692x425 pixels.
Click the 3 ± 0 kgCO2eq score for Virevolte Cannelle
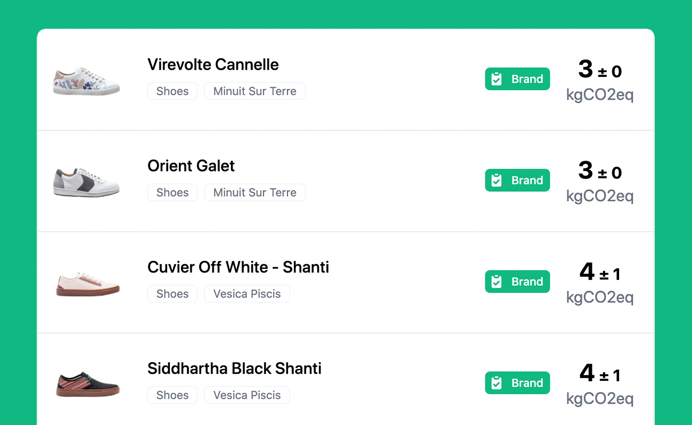600,81
